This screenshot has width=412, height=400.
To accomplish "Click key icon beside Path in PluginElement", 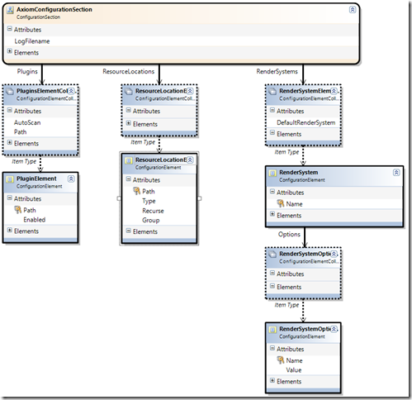I will coord(18,210).
